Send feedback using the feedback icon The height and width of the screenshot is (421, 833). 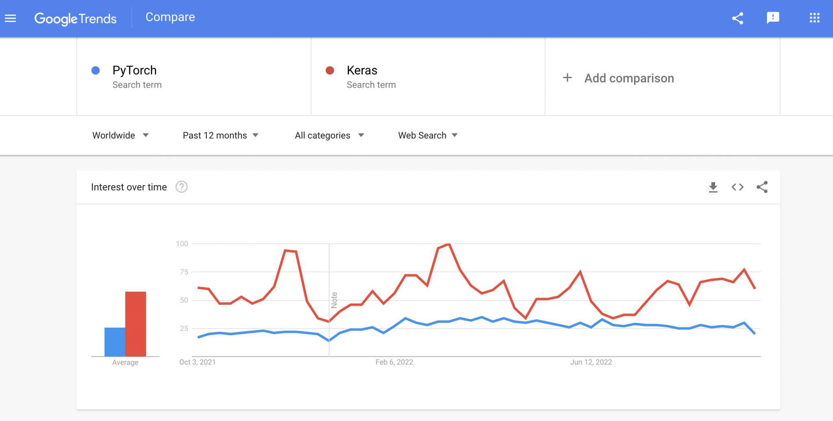(772, 18)
